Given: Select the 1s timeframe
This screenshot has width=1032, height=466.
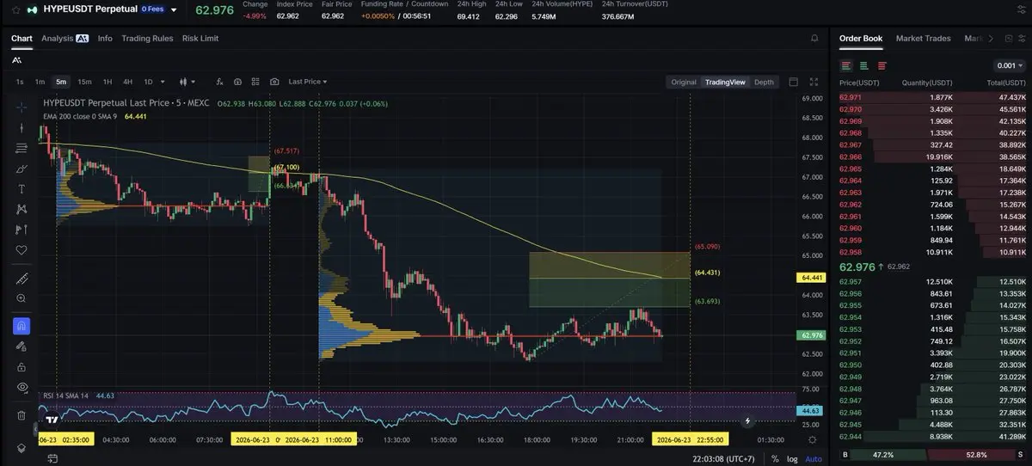Looking at the screenshot, I should click(x=20, y=82).
